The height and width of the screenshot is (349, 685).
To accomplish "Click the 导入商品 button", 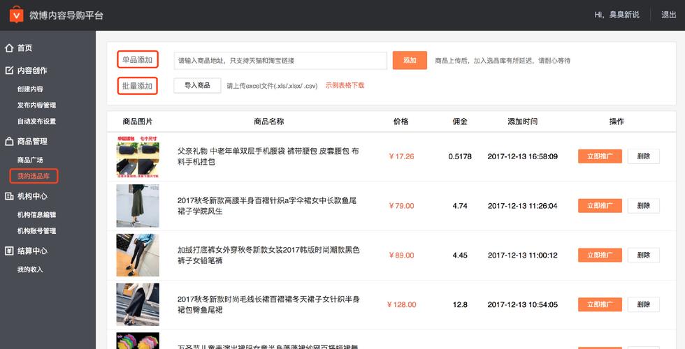I will [197, 85].
